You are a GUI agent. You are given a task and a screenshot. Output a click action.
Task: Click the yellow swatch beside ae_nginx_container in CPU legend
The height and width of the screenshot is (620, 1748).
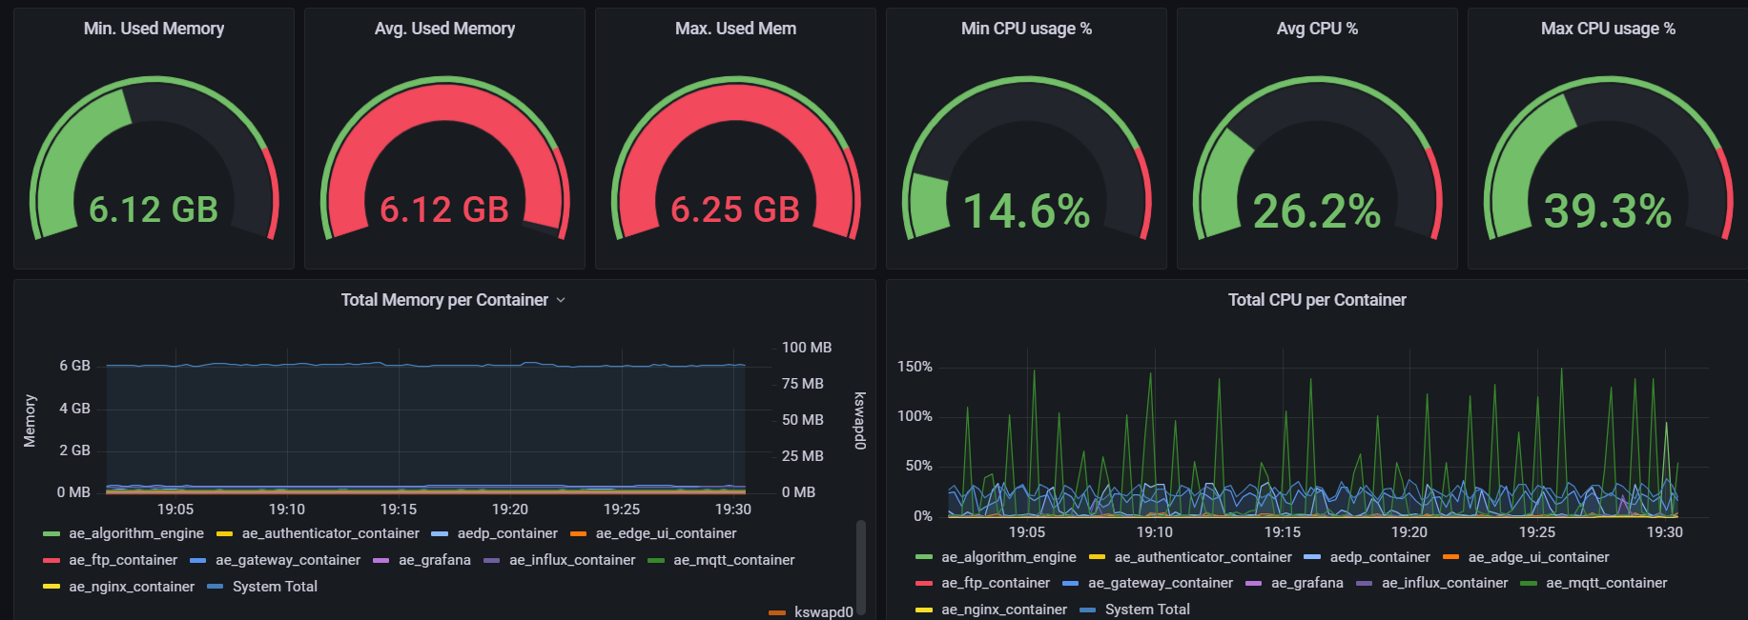(x=924, y=610)
